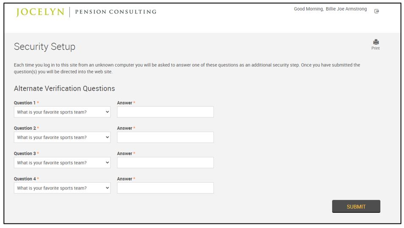The width and height of the screenshot is (404, 228).
Task: Open the Question 3 security question selector
Action: point(62,163)
